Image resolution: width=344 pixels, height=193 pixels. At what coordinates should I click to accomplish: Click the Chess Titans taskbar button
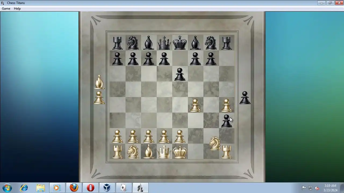(140, 188)
